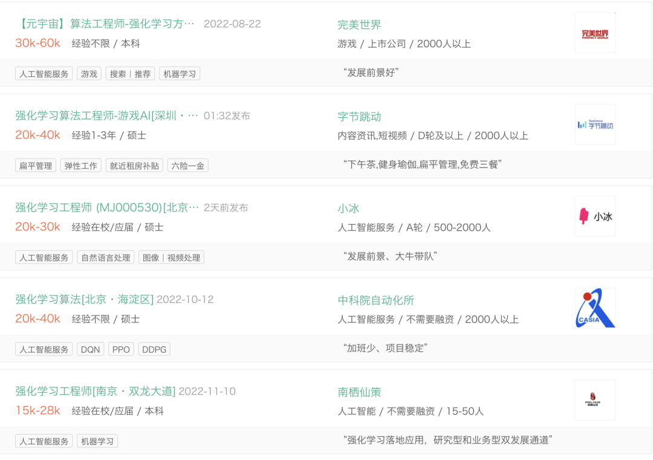The image size is (653, 460).
Task: Click 游戏 / 上市公司 / 2000人以上 info
Action: tap(404, 44)
